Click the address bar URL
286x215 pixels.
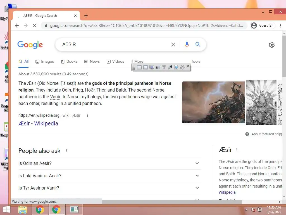pos(147,25)
